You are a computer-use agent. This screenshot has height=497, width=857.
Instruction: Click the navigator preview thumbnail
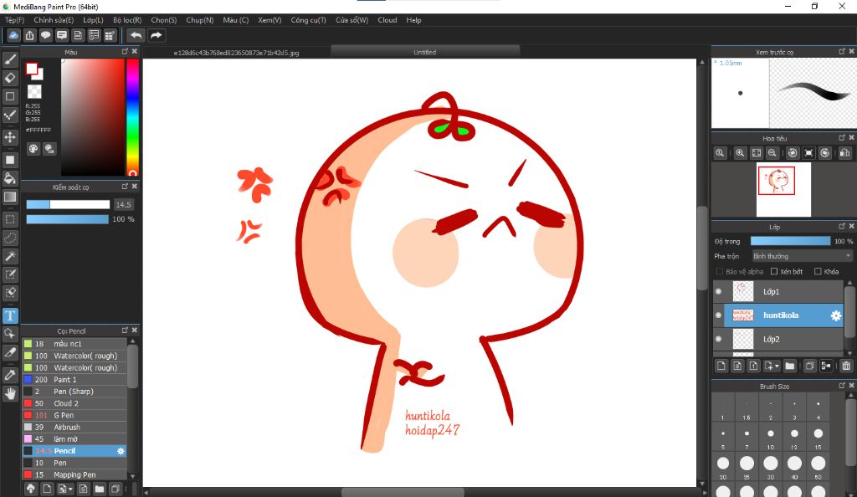[783, 190]
